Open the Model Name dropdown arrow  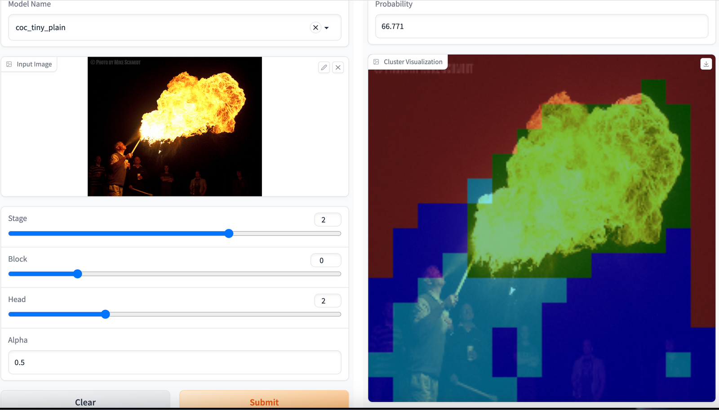click(327, 27)
